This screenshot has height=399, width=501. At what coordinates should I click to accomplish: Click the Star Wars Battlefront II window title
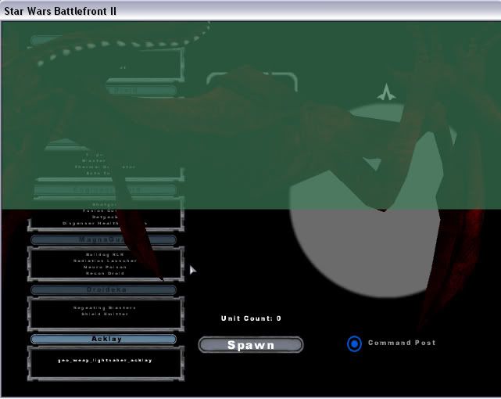coord(60,11)
